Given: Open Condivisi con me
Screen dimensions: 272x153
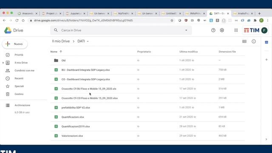Looking at the screenshot, I should coord(25,71).
